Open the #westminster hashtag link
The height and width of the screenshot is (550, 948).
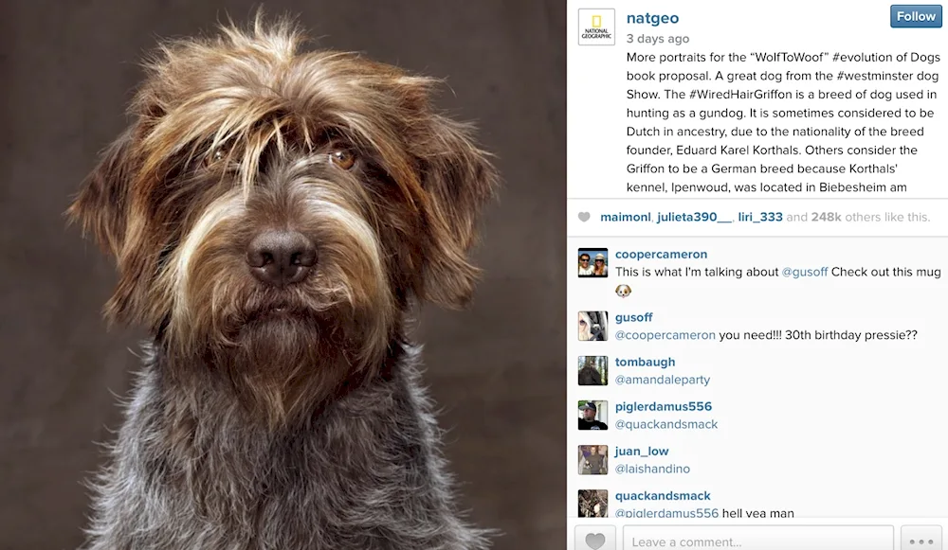[887, 76]
